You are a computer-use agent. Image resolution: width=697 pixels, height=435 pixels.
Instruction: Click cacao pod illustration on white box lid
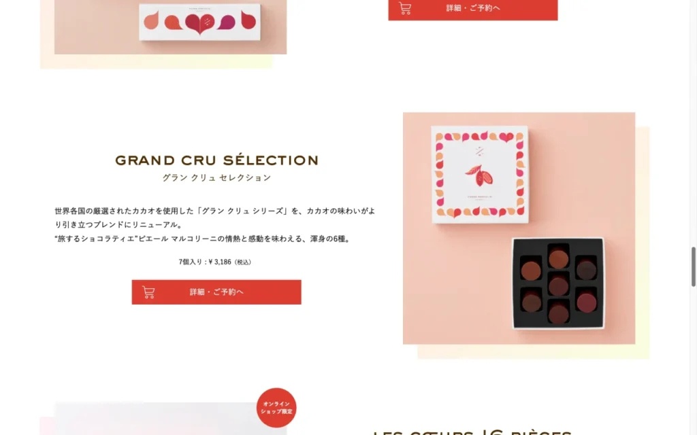tap(479, 175)
